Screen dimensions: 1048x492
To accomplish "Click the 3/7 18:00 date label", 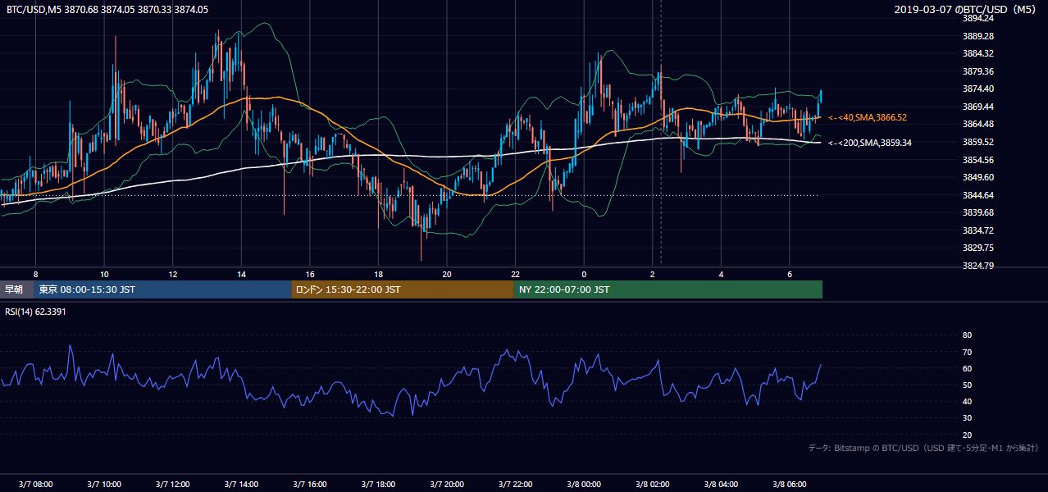I will click(378, 485).
